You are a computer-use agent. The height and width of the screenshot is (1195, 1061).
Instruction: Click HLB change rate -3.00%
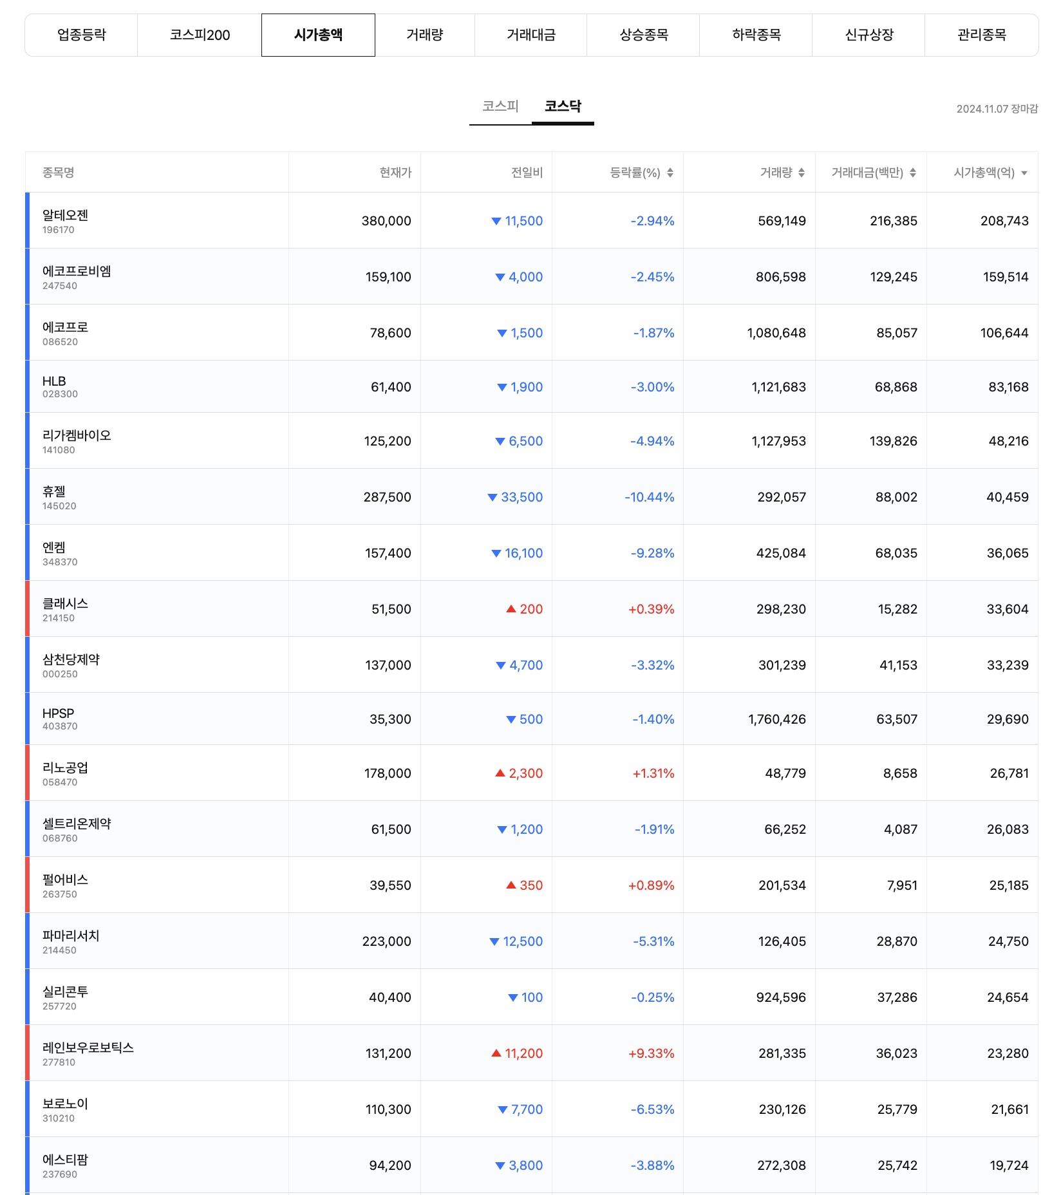pyautogui.click(x=653, y=387)
